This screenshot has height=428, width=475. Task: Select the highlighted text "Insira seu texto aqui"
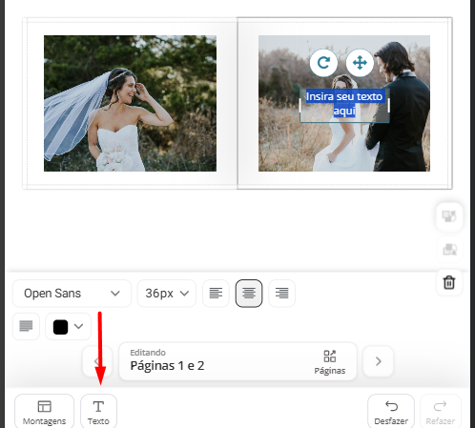pyautogui.click(x=344, y=104)
